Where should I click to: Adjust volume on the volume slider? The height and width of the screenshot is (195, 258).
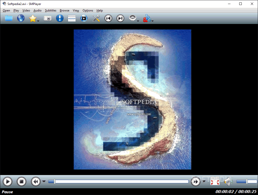pyautogui.click(x=246, y=181)
